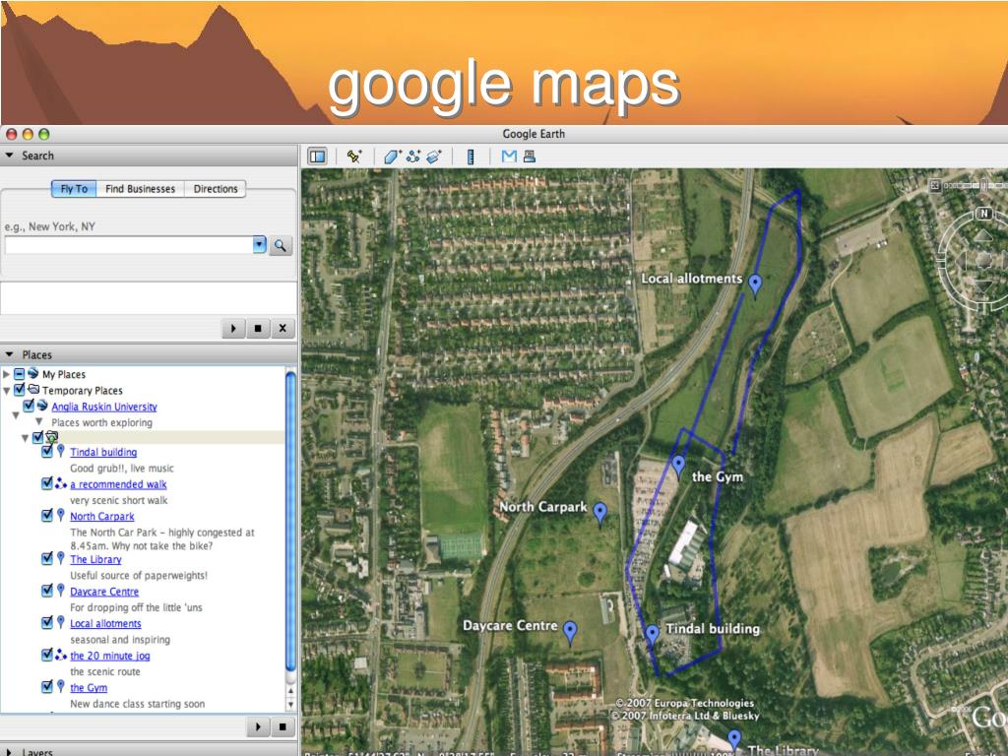The image size is (1008, 756).
Task: Collapse the Temporary Places tree node
Action: (7, 391)
